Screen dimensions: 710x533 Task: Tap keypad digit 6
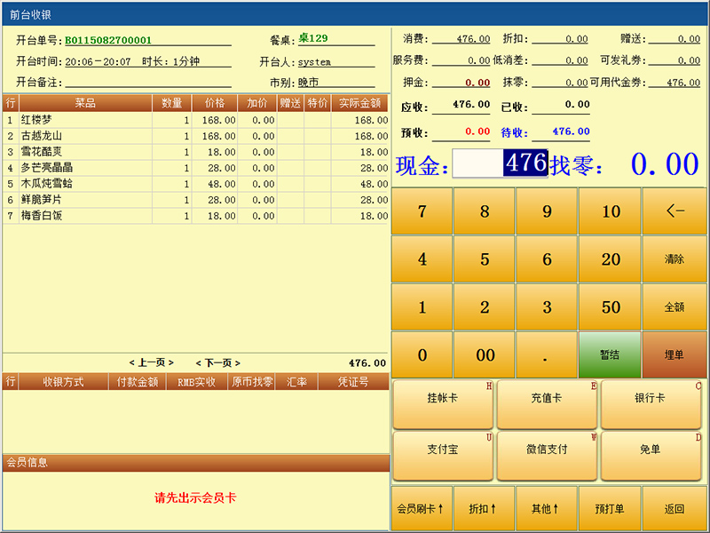[547, 259]
